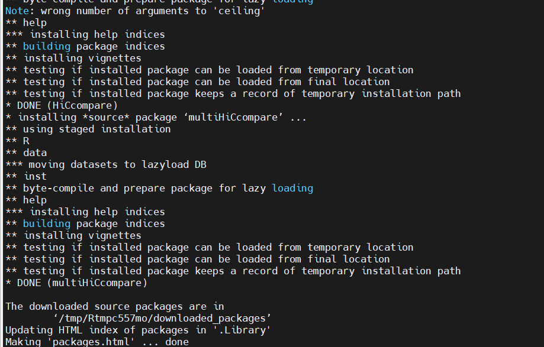
Task: Click the "done" word after packages.html
Action: click(x=177, y=342)
